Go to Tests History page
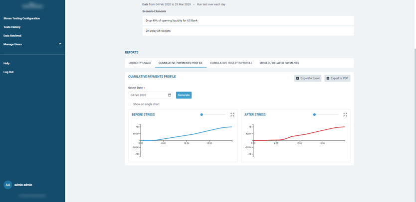Image resolution: width=416 pixels, height=202 pixels. (x=12, y=27)
